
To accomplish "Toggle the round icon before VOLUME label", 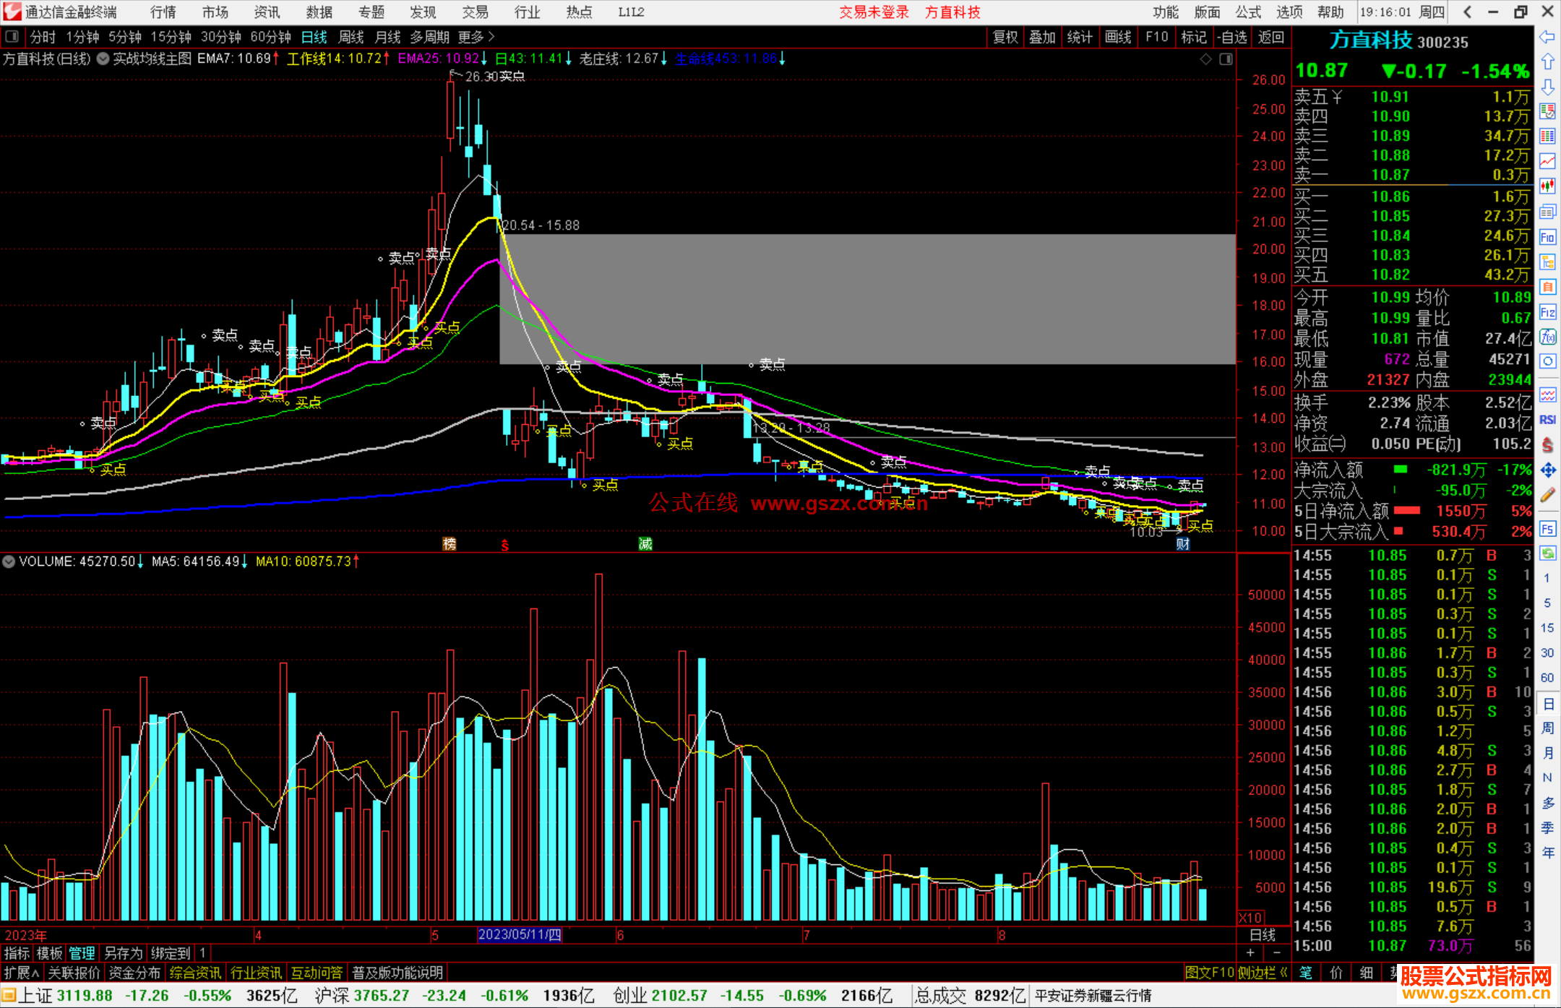I will click(9, 561).
